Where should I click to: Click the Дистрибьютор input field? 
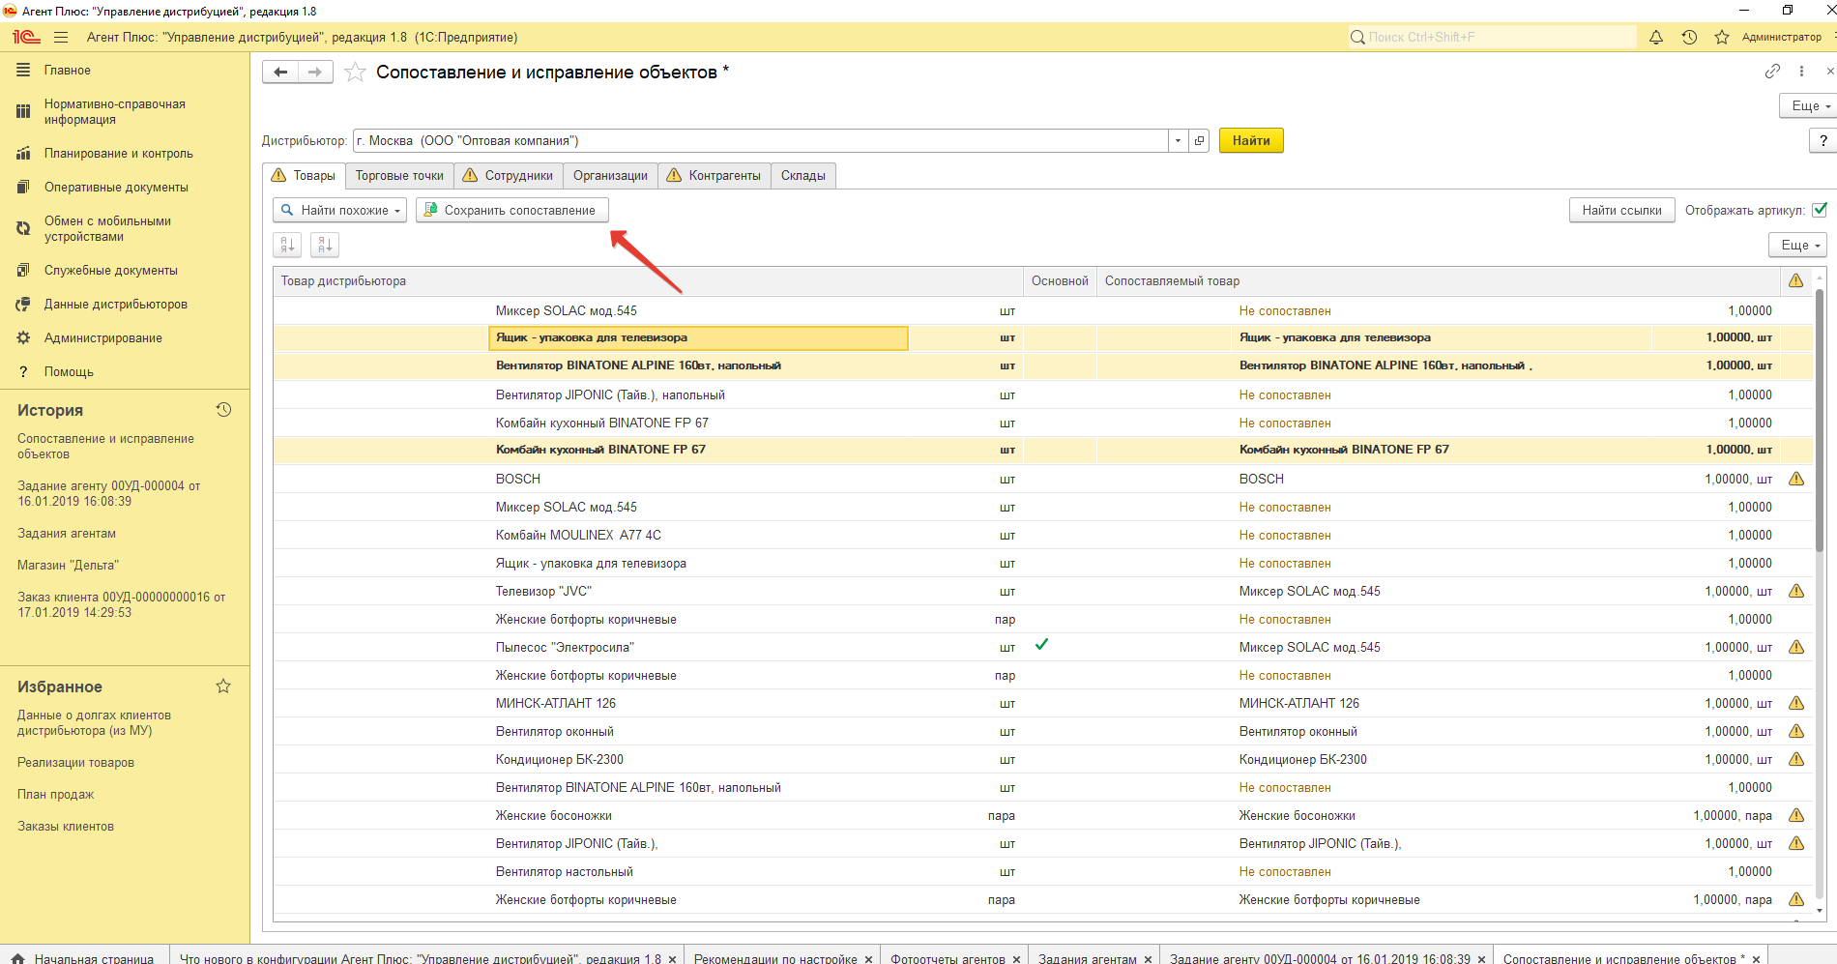761,140
